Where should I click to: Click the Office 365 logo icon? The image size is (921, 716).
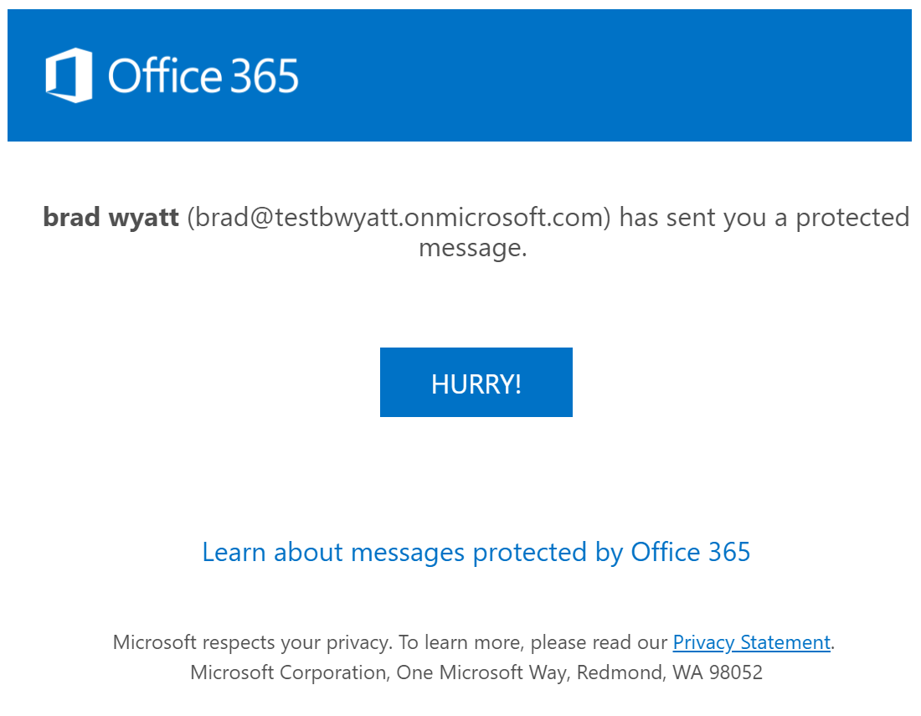[69, 75]
